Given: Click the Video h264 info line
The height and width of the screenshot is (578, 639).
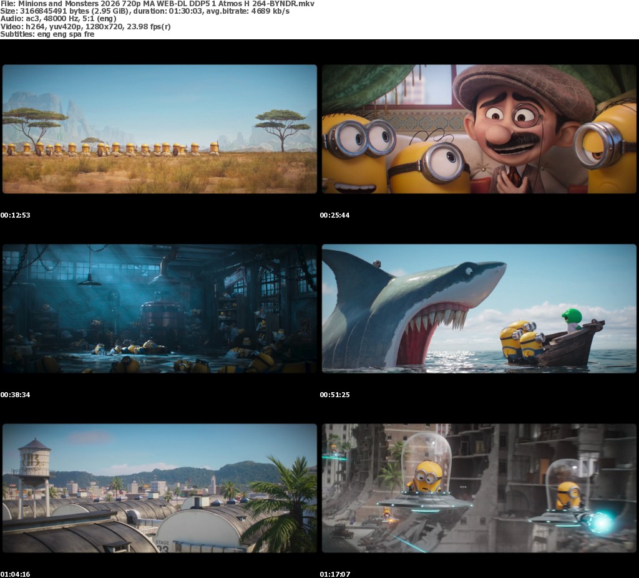Looking at the screenshot, I should coord(85,26).
